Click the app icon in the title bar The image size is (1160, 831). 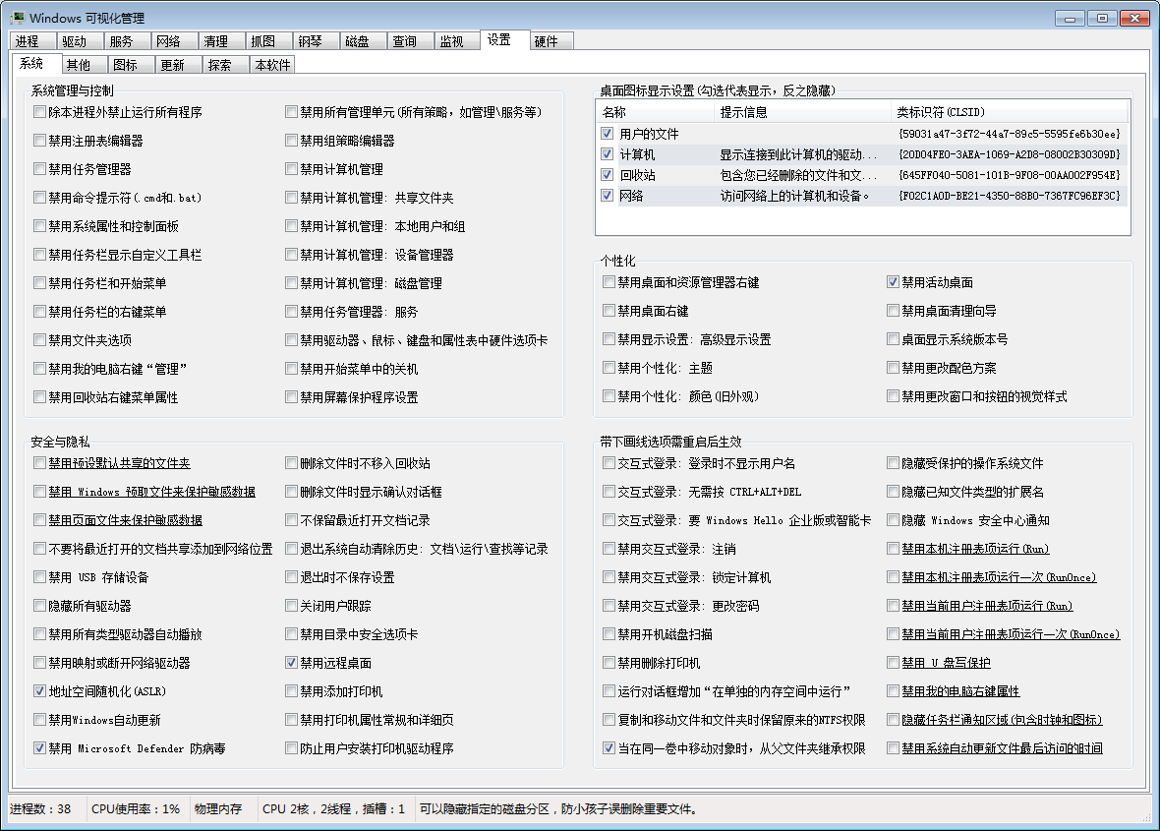pos(17,19)
